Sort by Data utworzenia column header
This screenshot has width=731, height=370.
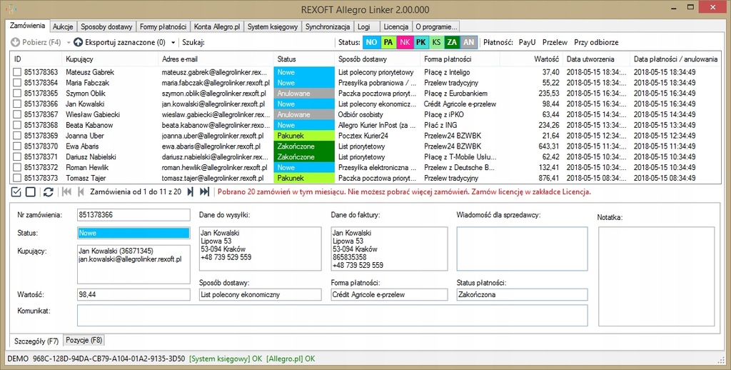pos(595,59)
